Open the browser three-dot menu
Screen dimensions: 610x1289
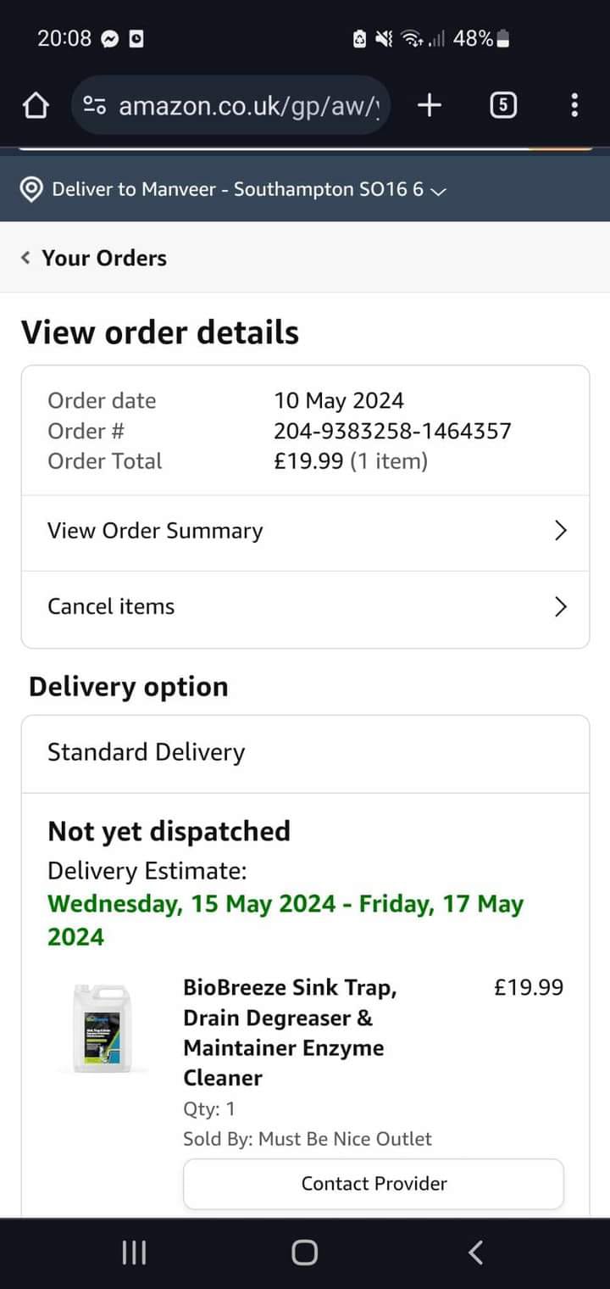(x=574, y=105)
